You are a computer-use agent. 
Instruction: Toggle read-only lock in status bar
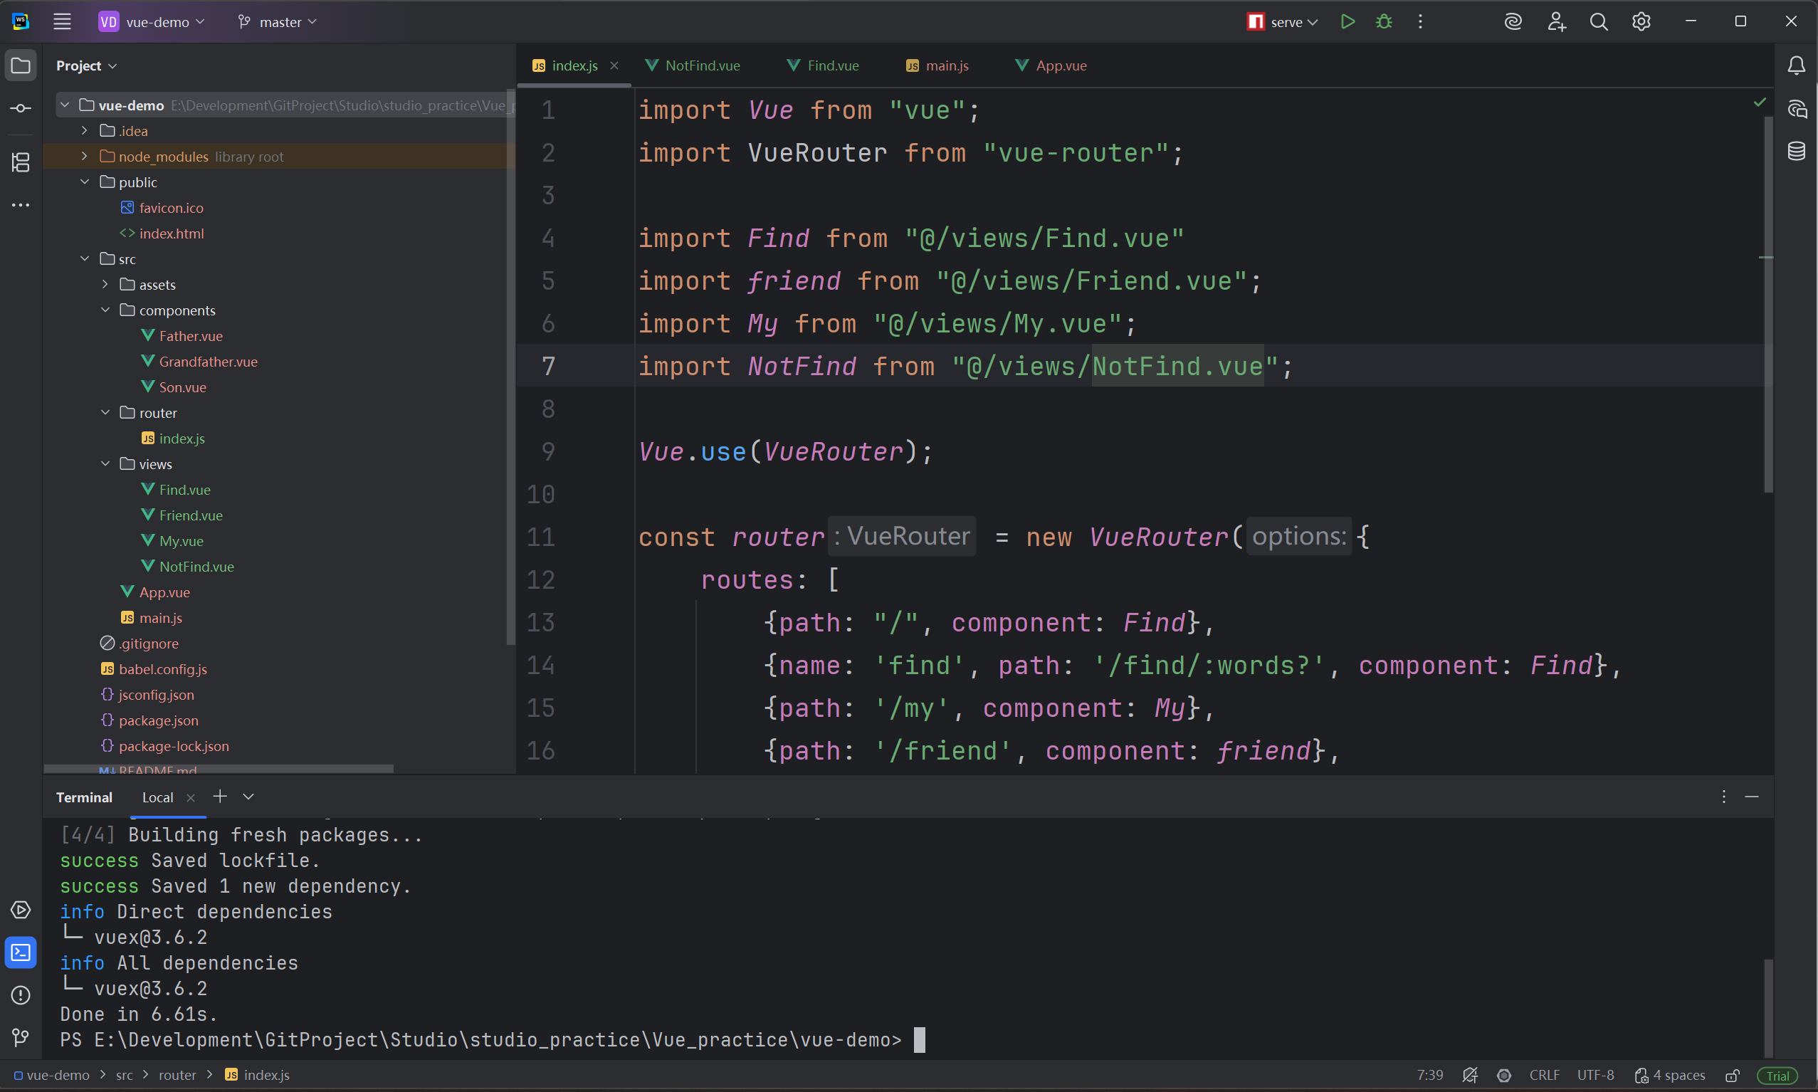click(x=1732, y=1075)
